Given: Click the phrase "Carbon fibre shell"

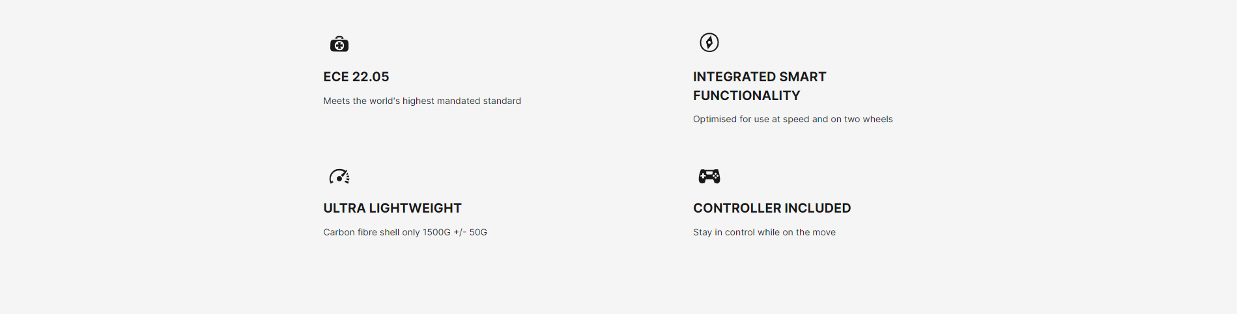Looking at the screenshot, I should coord(361,232).
